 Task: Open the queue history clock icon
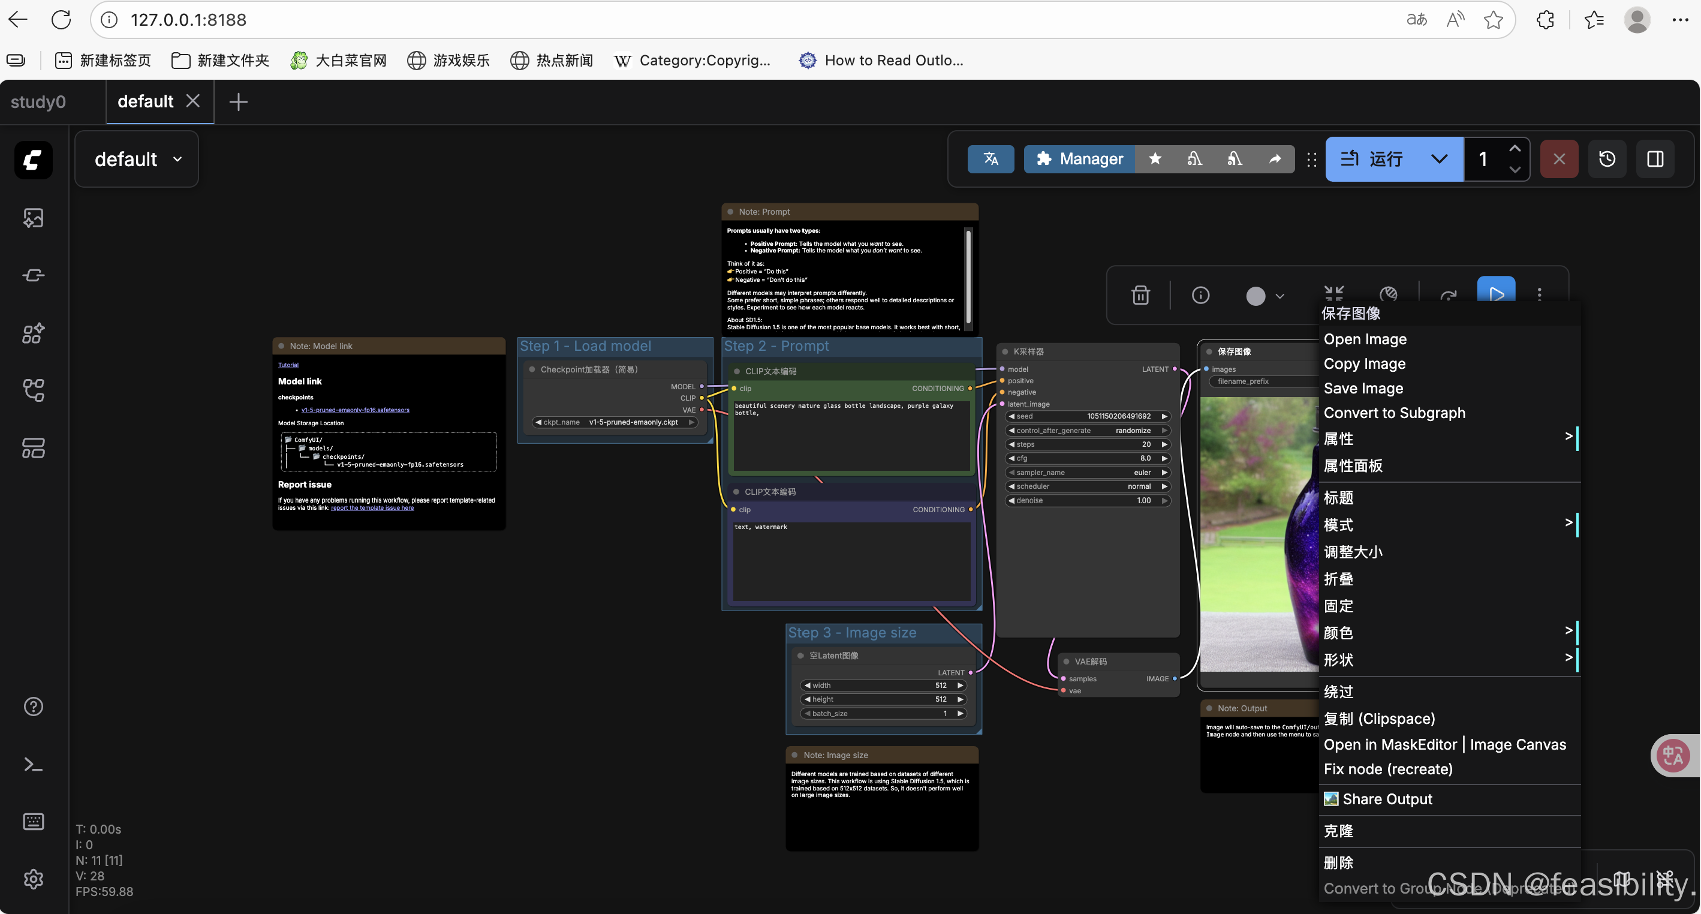point(1607,158)
